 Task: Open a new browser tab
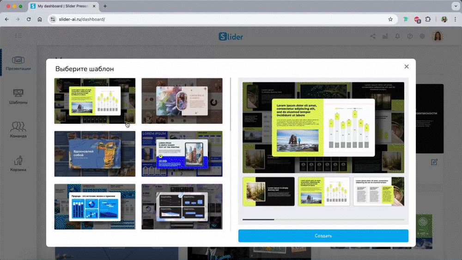pyautogui.click(x=105, y=6)
